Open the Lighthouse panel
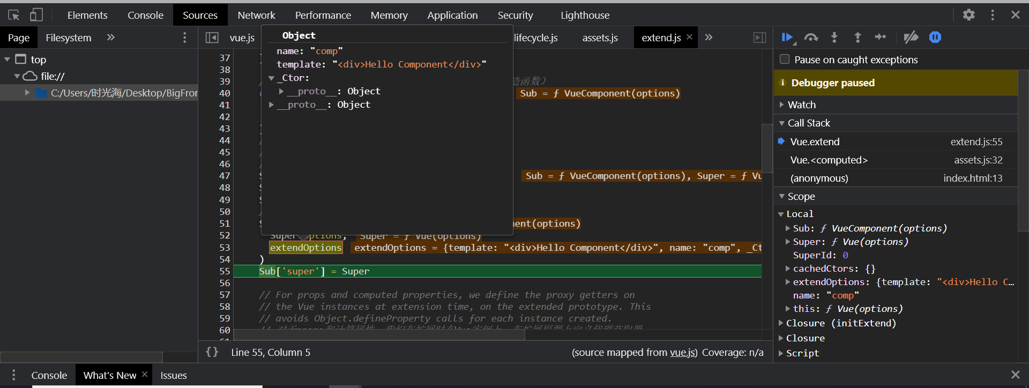This screenshot has height=388, width=1029. (x=585, y=15)
